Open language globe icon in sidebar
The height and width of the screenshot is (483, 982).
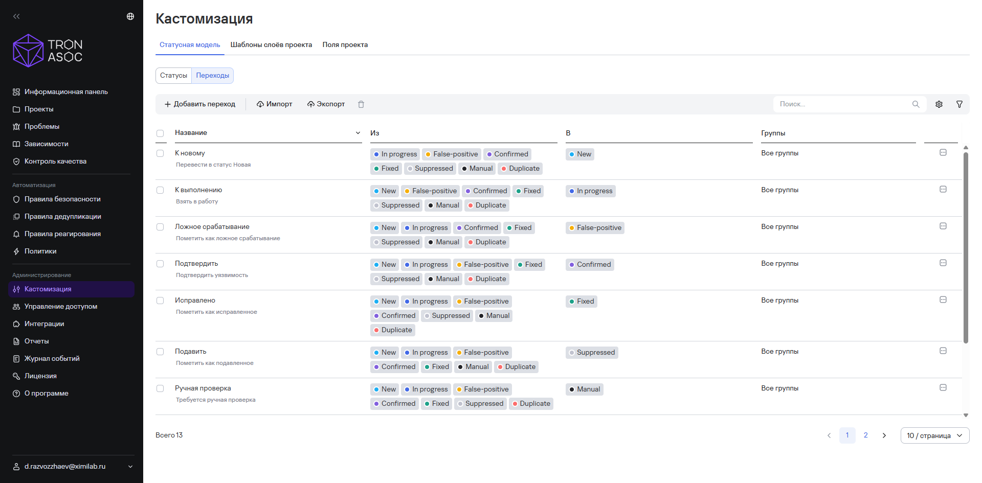click(130, 16)
